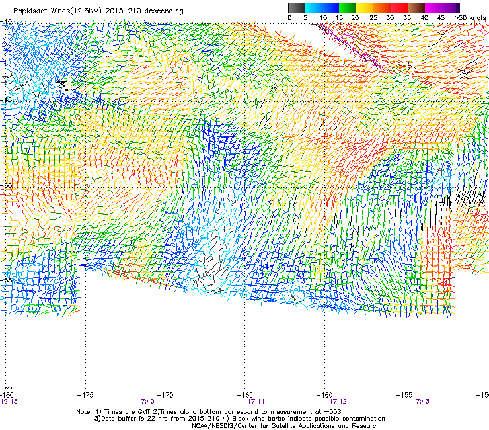Click the '-155' longitude axis label
Image resolution: width=489 pixels, height=430 pixels.
404,395
